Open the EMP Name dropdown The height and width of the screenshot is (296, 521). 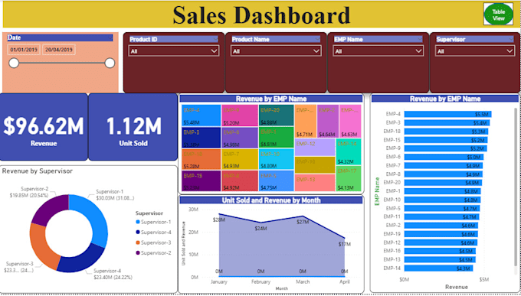(x=378, y=51)
